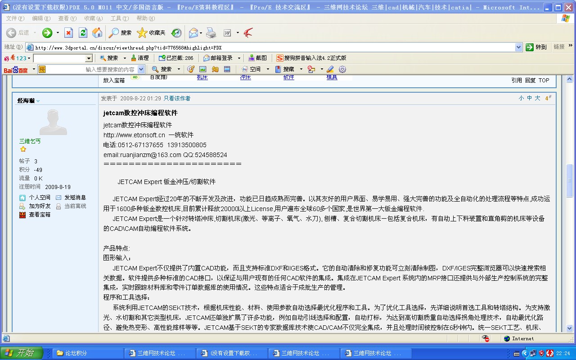
Task: Open the 查看(V) menu
Action: (67, 18)
